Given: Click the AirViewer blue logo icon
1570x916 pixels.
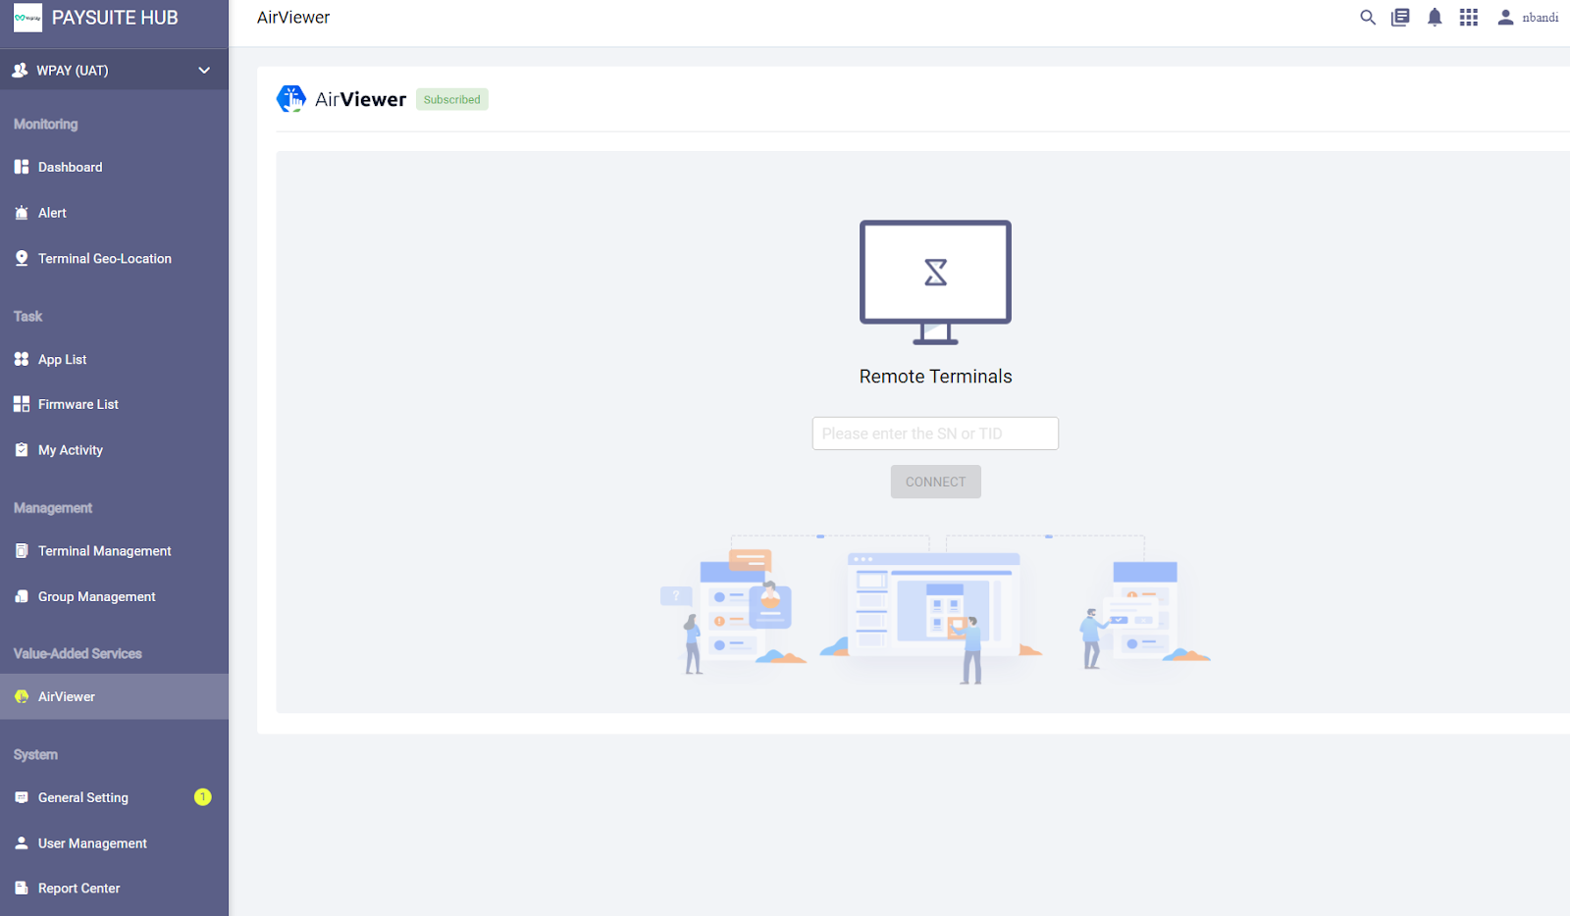Looking at the screenshot, I should pos(291,98).
